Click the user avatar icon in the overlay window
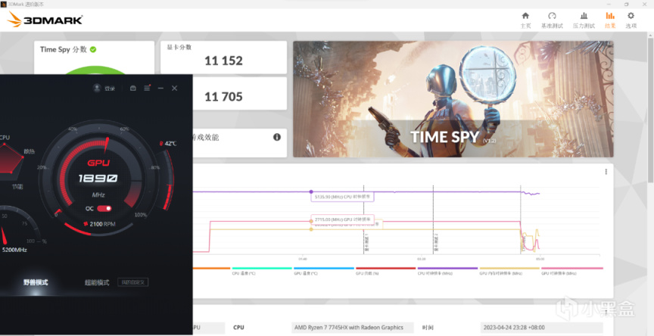The height and width of the screenshot is (336, 654). 97,88
